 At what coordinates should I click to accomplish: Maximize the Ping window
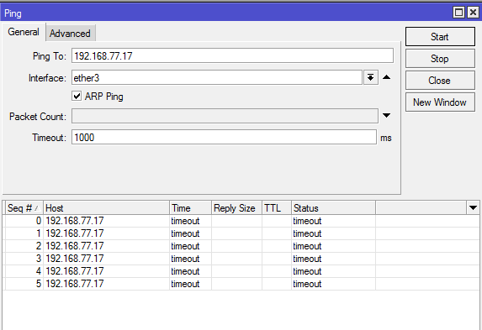458,13
